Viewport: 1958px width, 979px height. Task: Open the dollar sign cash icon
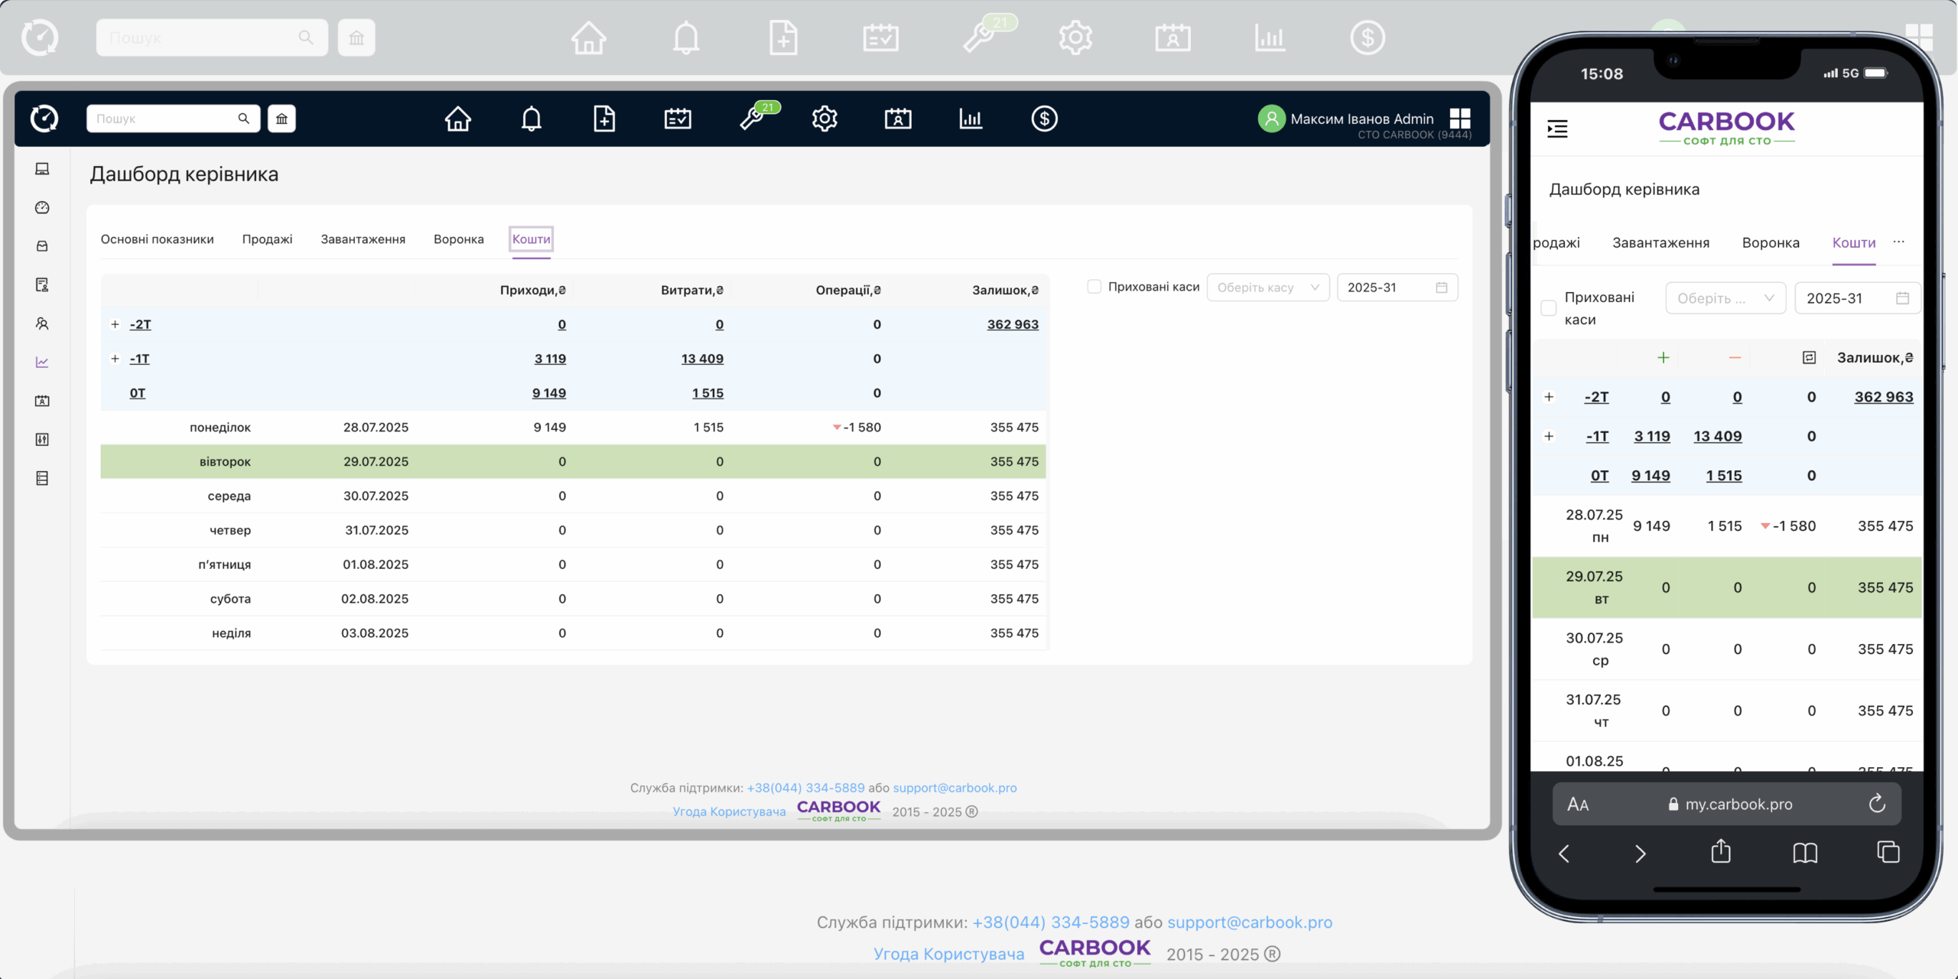click(x=1044, y=119)
